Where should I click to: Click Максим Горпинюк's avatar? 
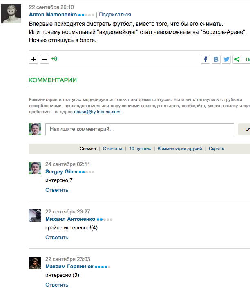35,263
